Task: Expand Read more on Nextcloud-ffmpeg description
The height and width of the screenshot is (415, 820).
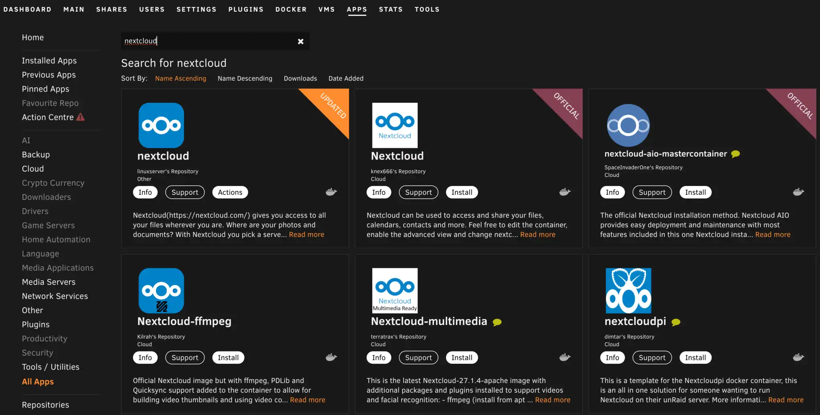Action: click(307, 400)
